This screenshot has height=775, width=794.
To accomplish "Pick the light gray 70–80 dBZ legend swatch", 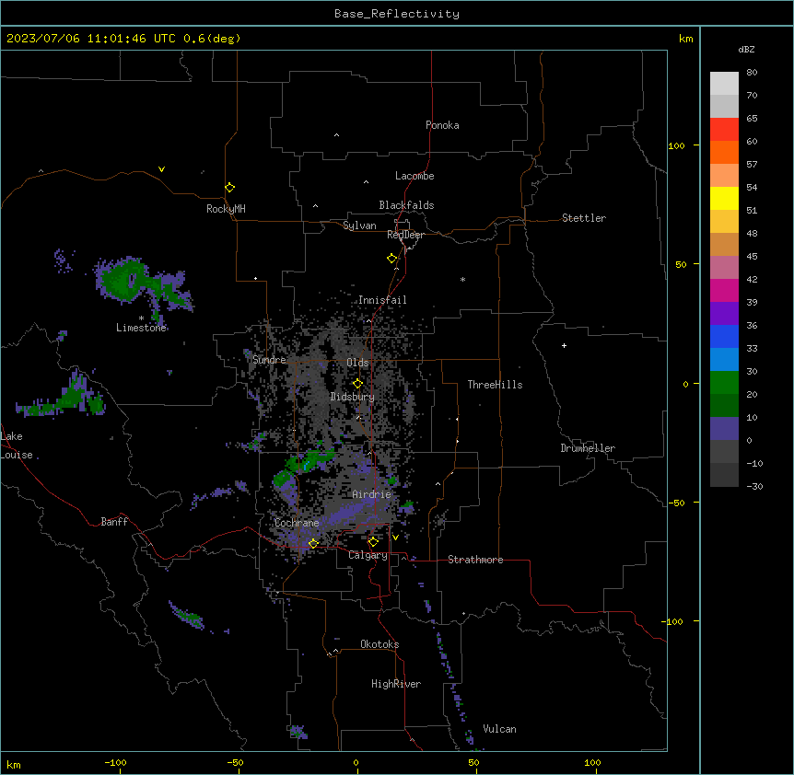I will point(724,84).
